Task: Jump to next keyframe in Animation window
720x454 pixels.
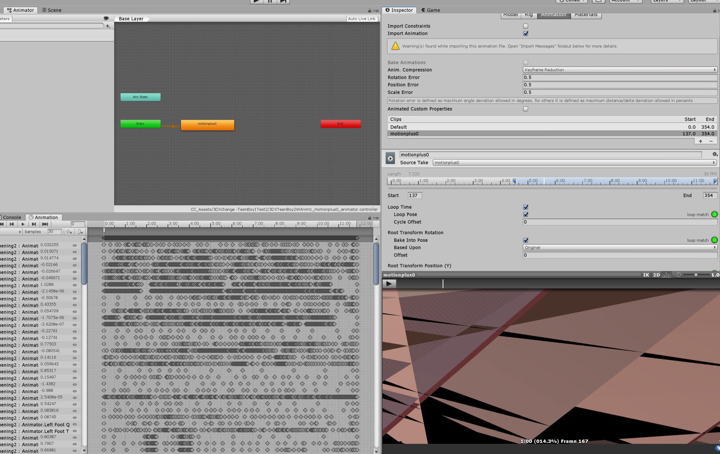Action: [34, 224]
